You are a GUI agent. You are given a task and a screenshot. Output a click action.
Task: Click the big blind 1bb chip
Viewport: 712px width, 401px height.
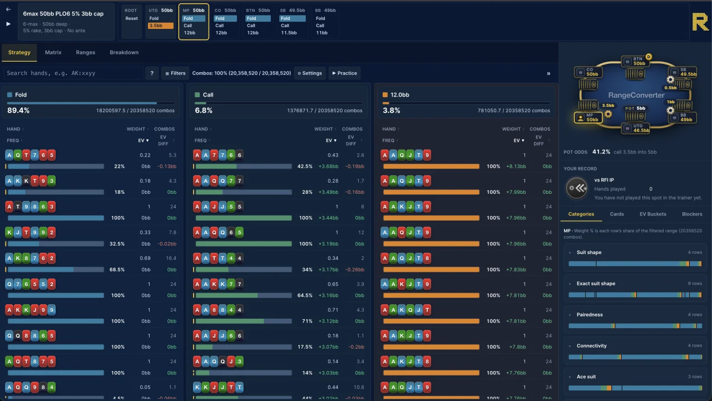point(670,110)
